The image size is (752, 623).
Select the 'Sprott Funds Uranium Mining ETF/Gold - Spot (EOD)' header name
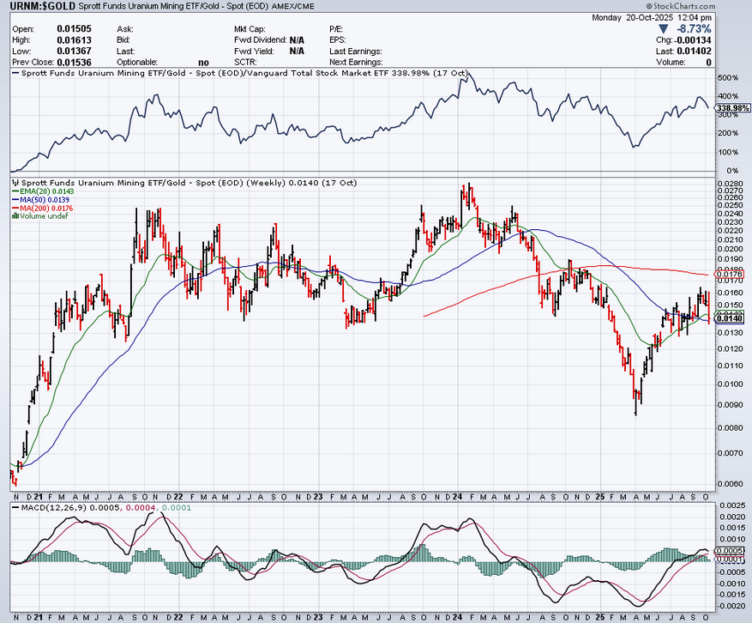(x=173, y=7)
